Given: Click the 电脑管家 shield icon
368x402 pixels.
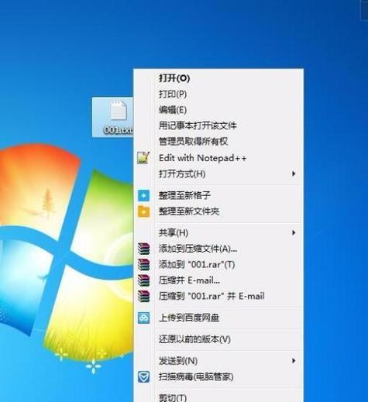Looking at the screenshot, I should coord(143,377).
